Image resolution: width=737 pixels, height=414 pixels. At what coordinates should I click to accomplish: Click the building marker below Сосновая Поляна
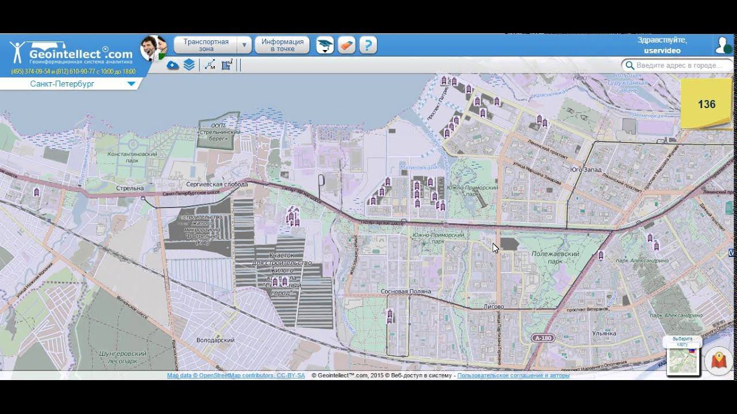[390, 314]
